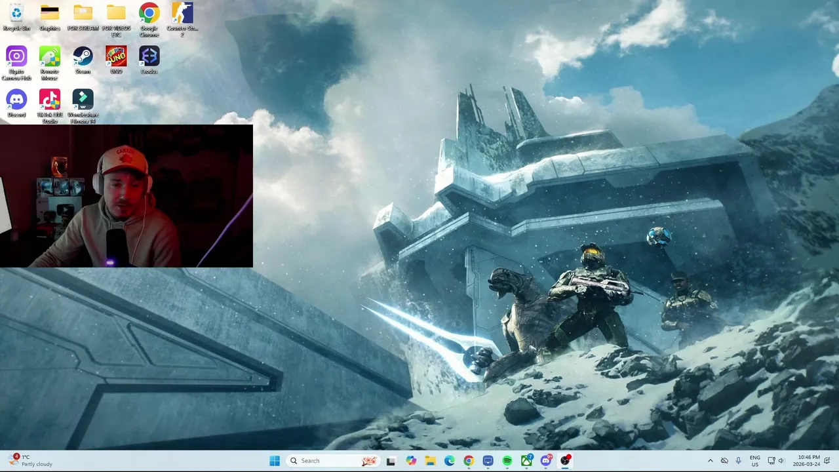Image resolution: width=839 pixels, height=472 pixels.
Task: Open the 10:46 PM clock and calendar
Action: tap(806, 461)
